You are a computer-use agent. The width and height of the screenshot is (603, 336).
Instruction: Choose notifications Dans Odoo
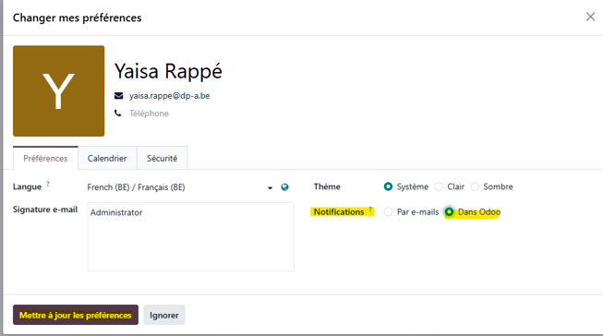click(449, 211)
